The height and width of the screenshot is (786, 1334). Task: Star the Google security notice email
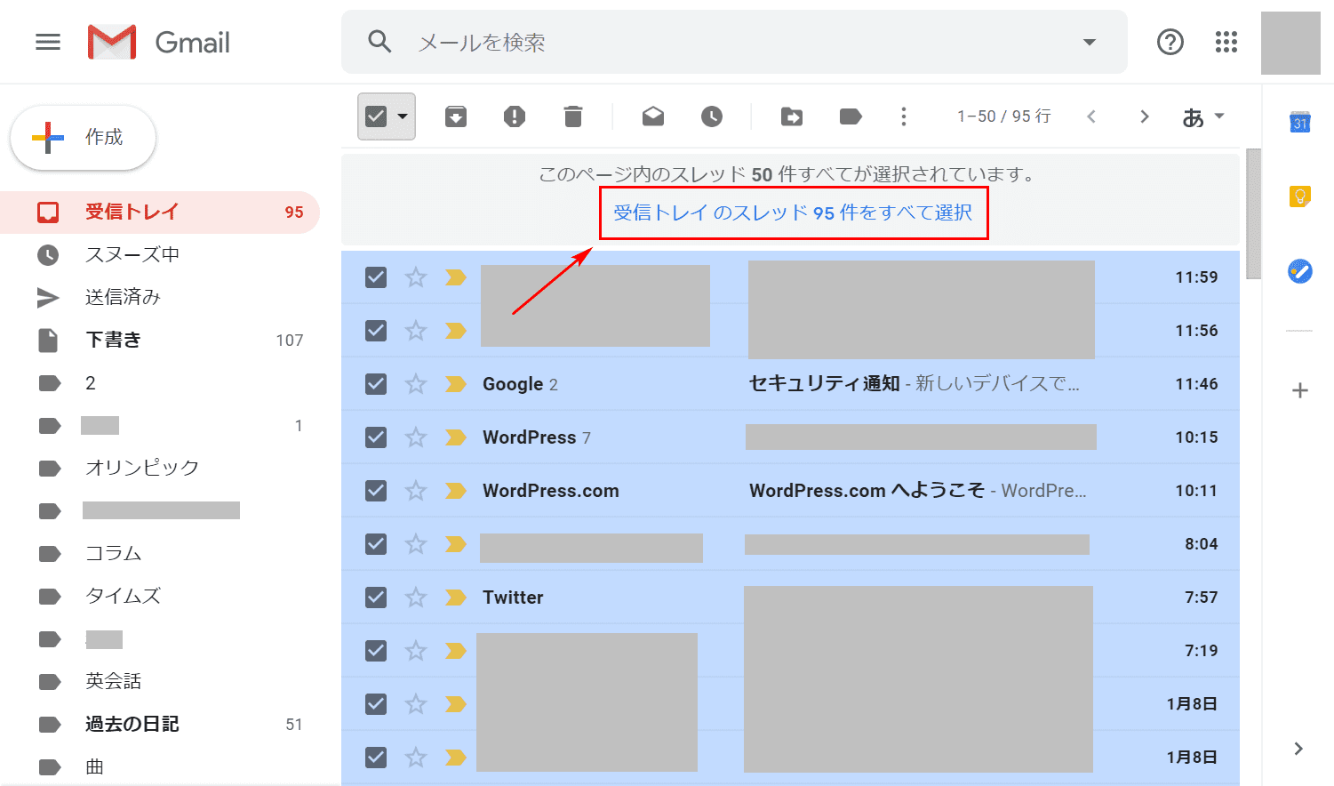pos(416,384)
